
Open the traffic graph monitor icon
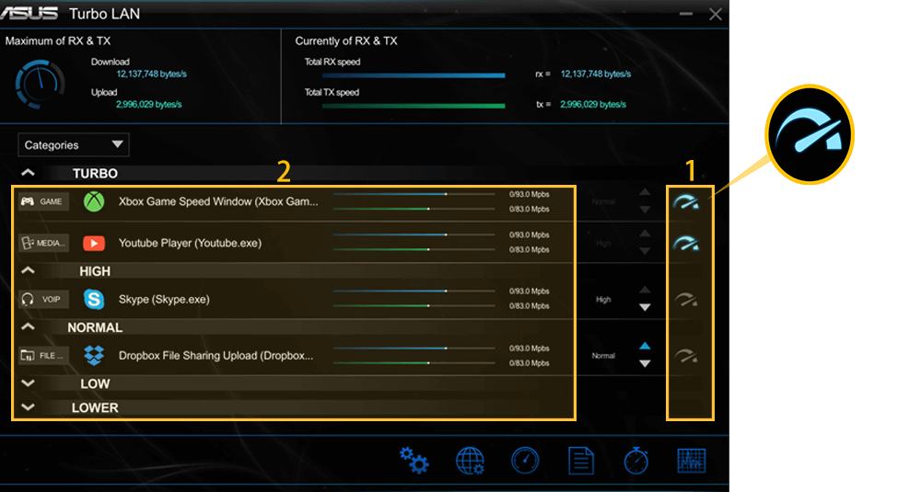pos(692,461)
